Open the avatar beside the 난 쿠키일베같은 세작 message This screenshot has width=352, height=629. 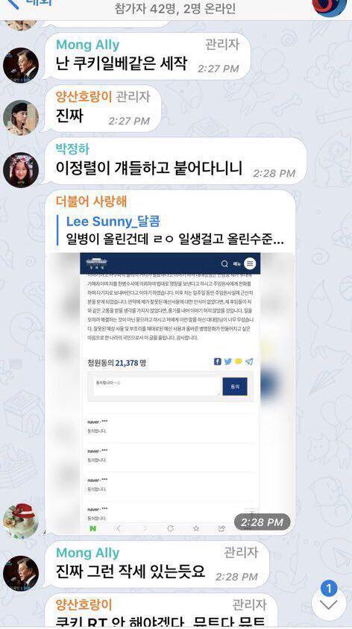[x=21, y=66]
